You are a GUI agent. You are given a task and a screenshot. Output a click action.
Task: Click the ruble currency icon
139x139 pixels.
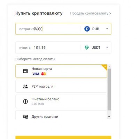pyautogui.click(x=87, y=29)
